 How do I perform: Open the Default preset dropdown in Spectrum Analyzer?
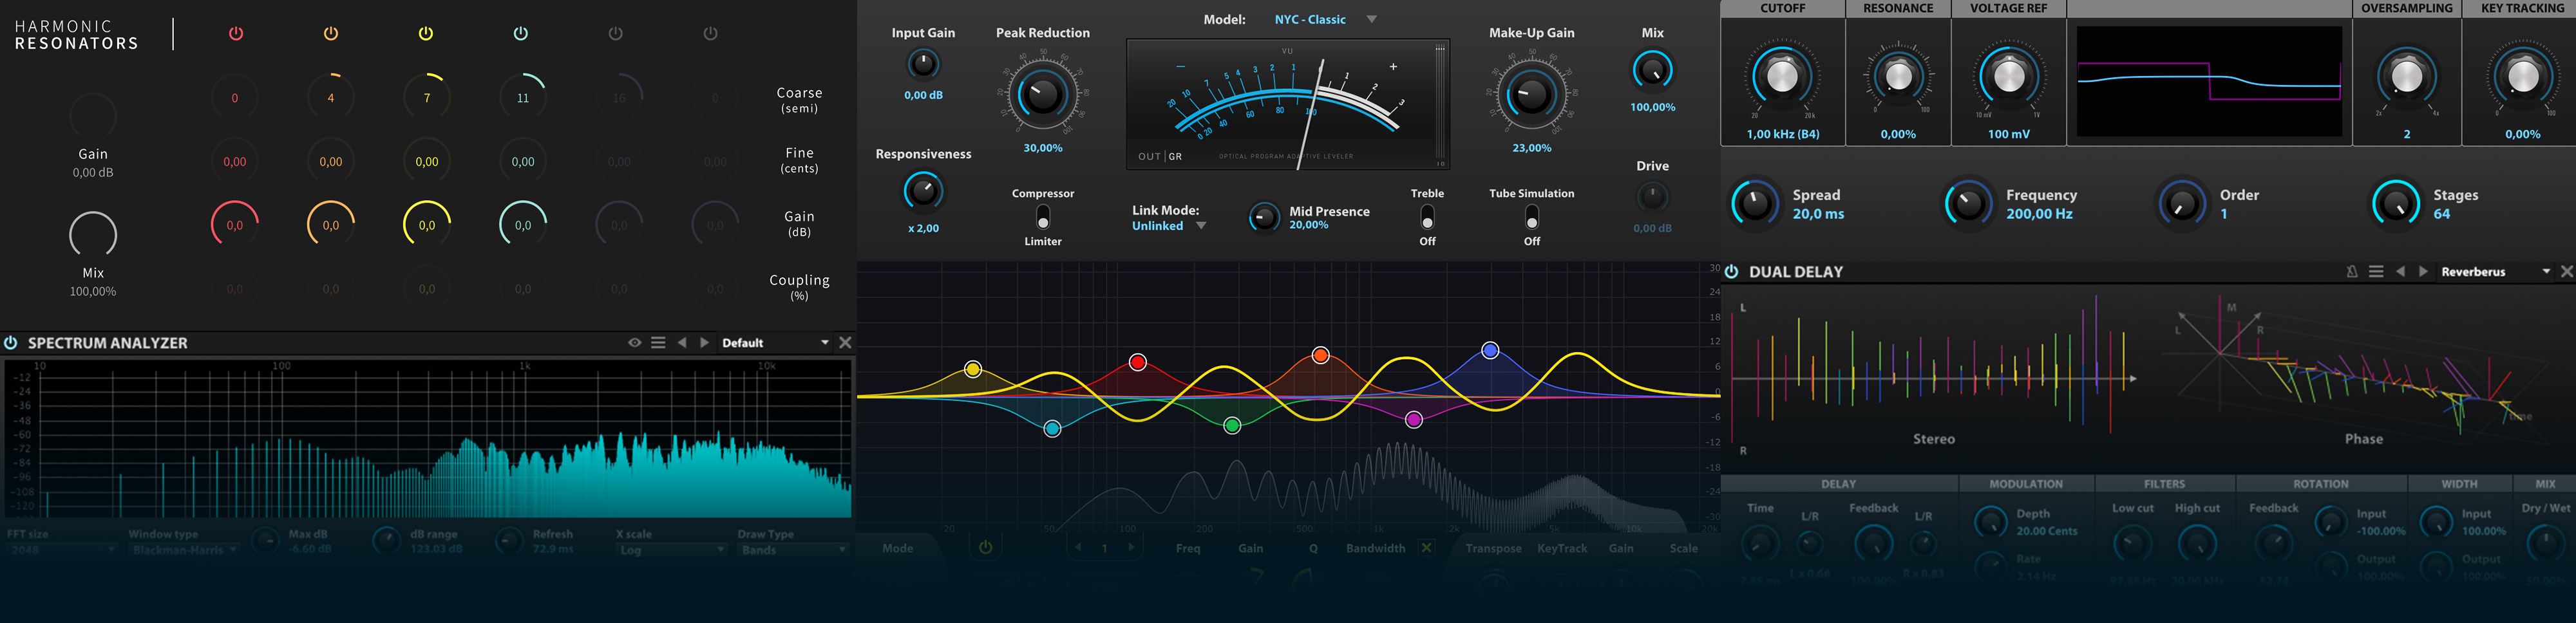824,343
